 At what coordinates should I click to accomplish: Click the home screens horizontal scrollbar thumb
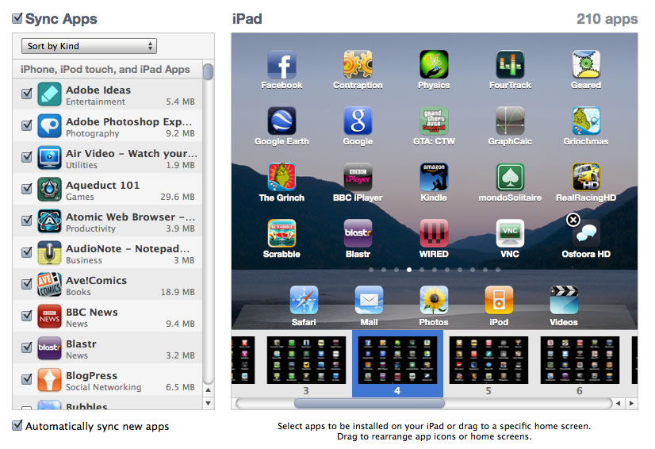(x=370, y=404)
